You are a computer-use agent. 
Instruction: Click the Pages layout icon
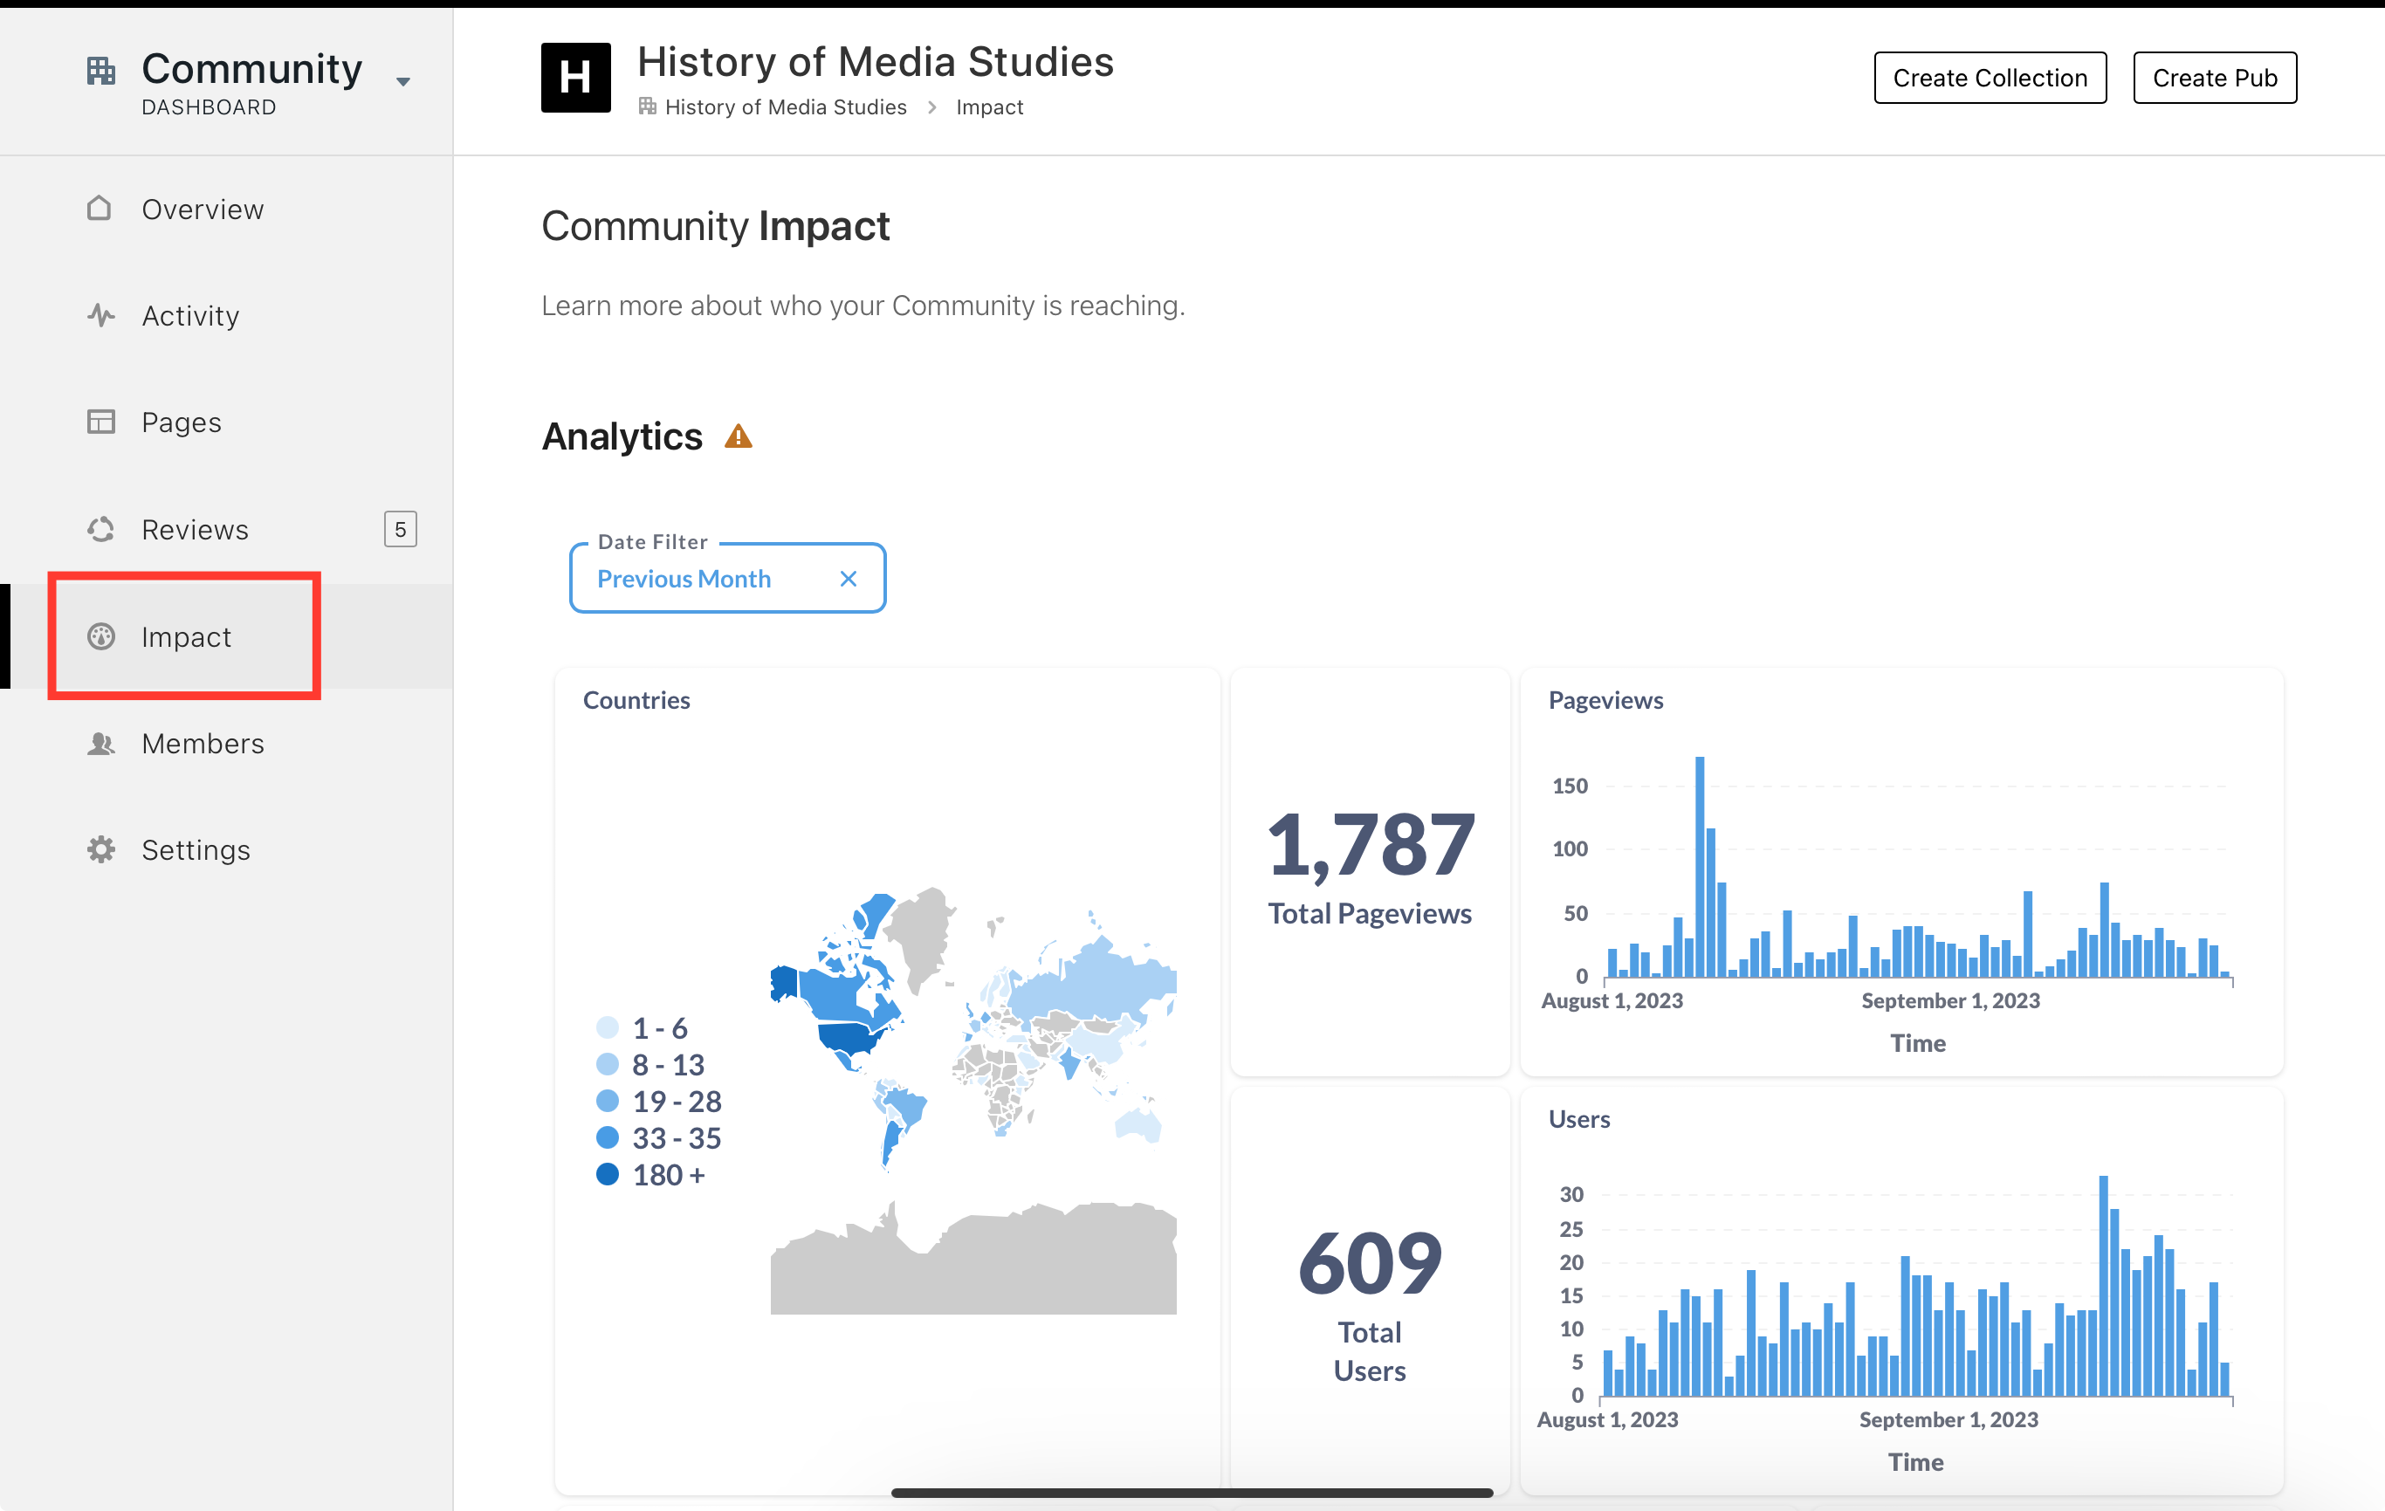[101, 422]
